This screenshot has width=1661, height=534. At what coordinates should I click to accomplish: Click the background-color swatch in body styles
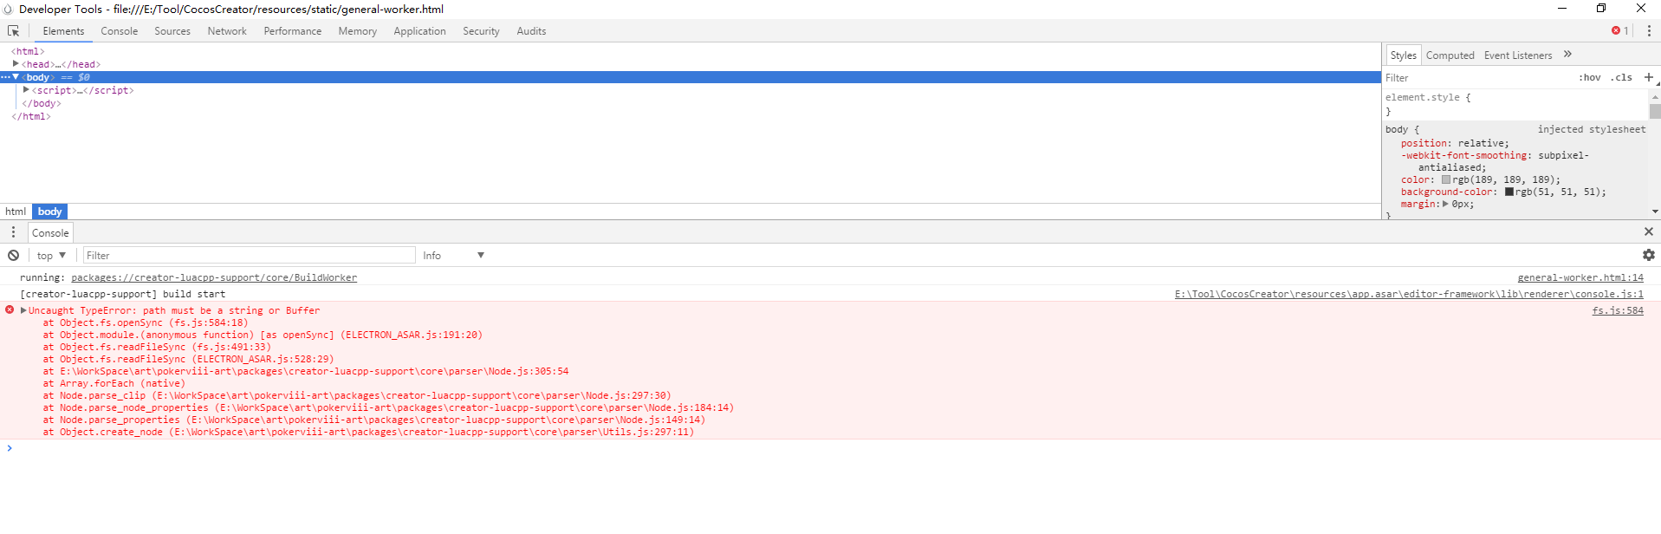(1509, 192)
